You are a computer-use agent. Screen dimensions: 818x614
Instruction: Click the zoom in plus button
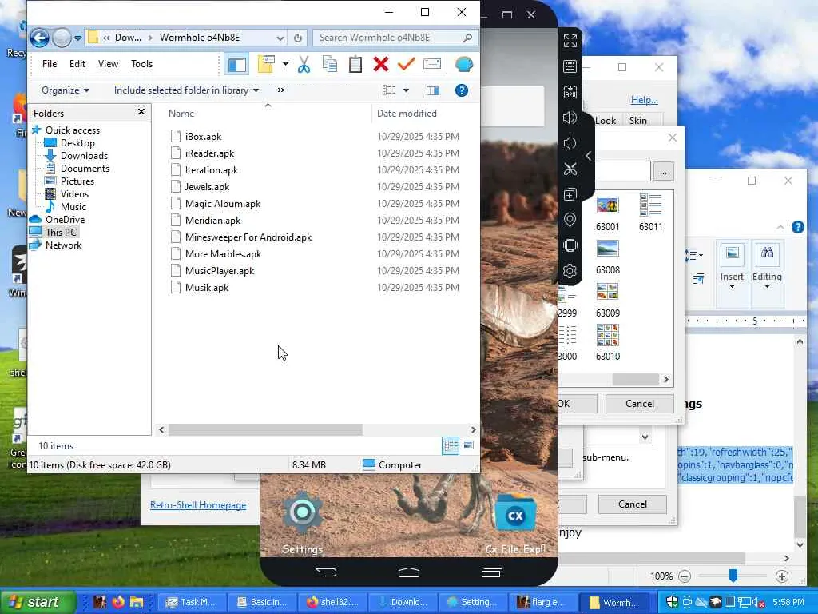pyautogui.click(x=781, y=576)
